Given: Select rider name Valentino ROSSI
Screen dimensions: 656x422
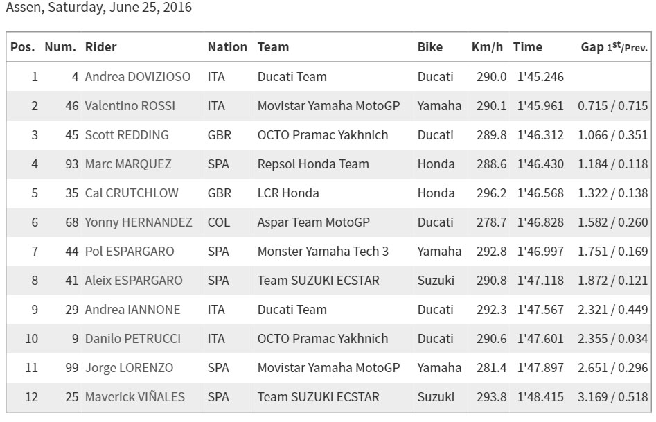Looking at the screenshot, I should click(x=130, y=106).
